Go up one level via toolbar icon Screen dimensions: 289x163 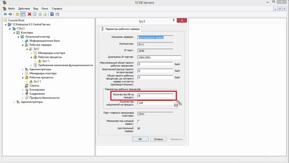pos(17,14)
